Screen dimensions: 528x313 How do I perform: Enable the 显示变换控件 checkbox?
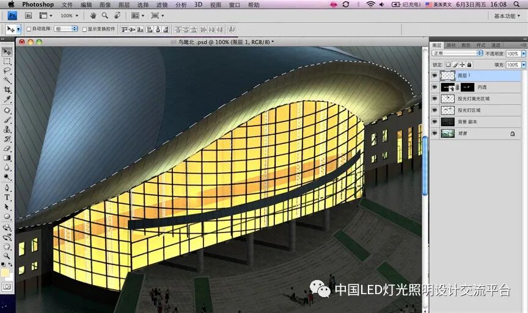[84, 29]
